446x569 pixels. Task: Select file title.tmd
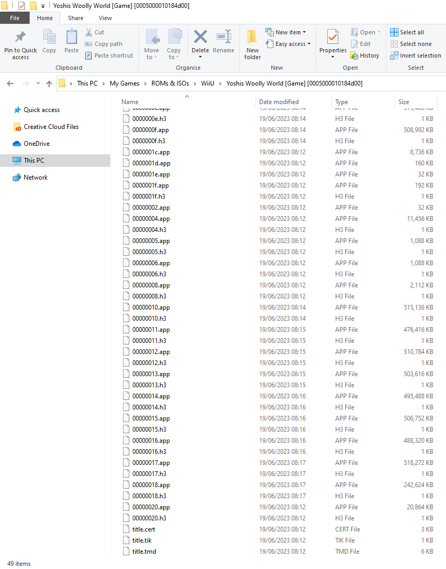[144, 551]
